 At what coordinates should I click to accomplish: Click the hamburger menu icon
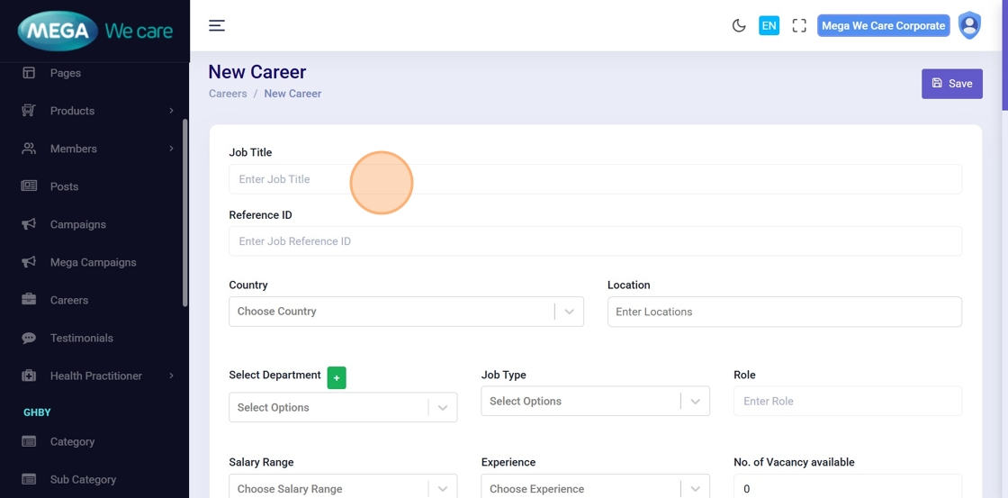(x=217, y=25)
